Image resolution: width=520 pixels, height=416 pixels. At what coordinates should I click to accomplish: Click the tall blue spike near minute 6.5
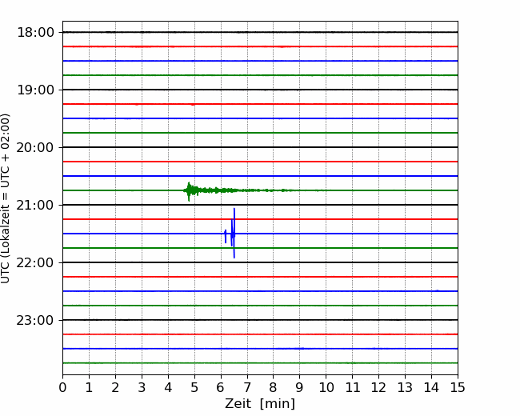click(x=234, y=234)
